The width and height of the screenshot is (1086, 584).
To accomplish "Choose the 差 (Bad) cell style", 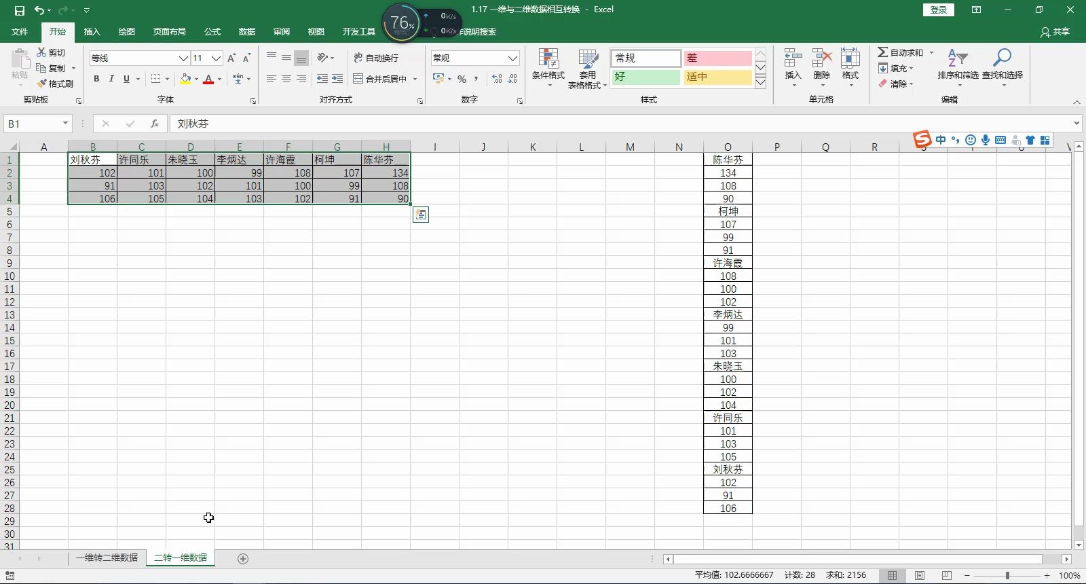I will click(717, 58).
